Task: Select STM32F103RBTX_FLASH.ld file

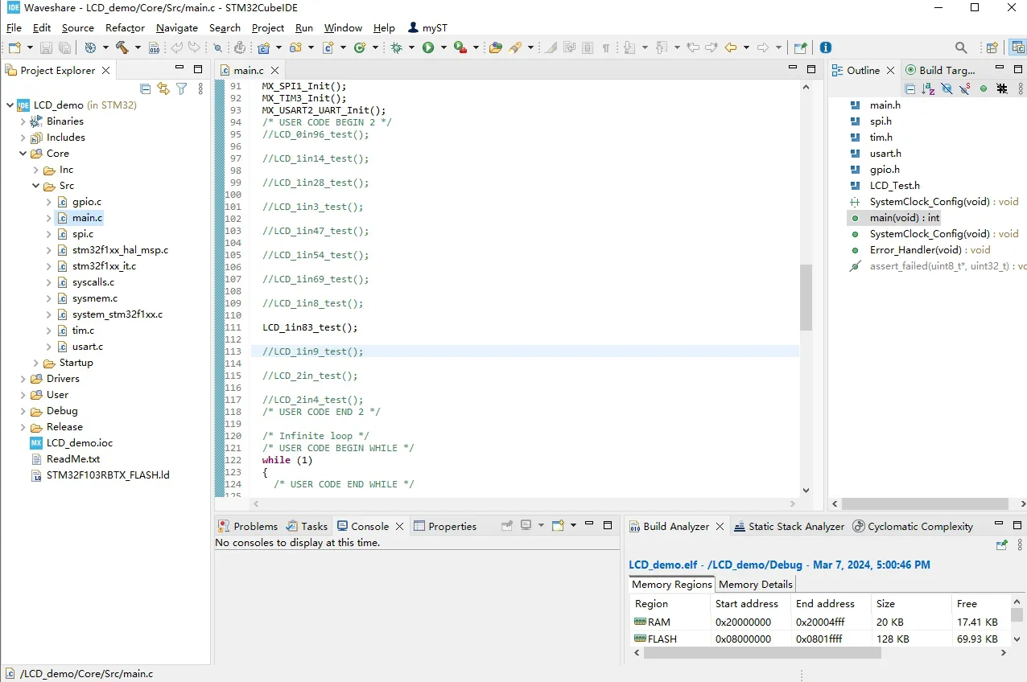Action: (x=108, y=475)
